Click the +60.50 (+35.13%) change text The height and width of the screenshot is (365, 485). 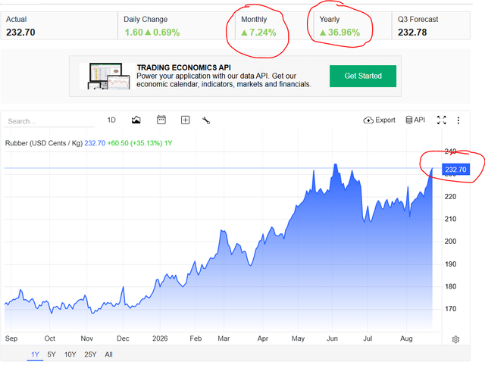(x=135, y=143)
